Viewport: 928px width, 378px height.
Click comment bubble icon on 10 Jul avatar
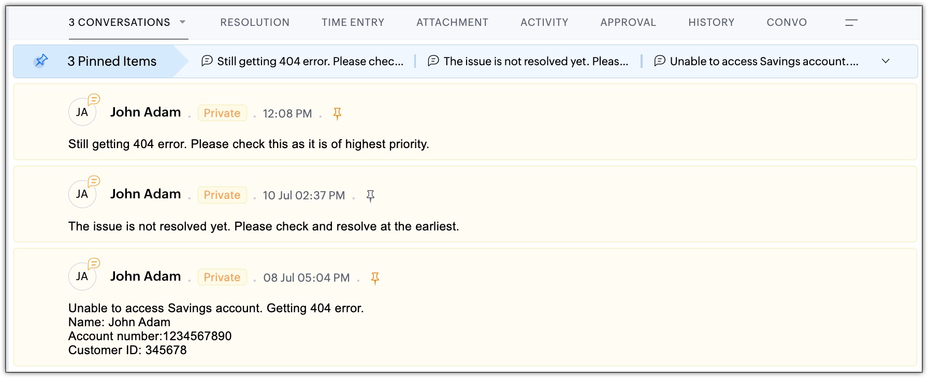pos(94,181)
